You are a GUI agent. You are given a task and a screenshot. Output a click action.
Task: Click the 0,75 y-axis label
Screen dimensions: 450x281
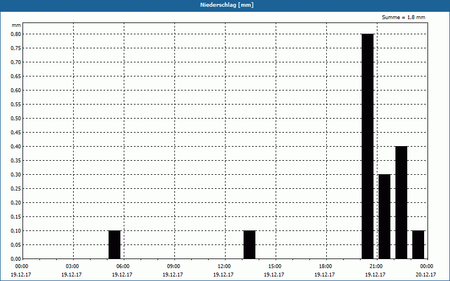pyautogui.click(x=16, y=48)
